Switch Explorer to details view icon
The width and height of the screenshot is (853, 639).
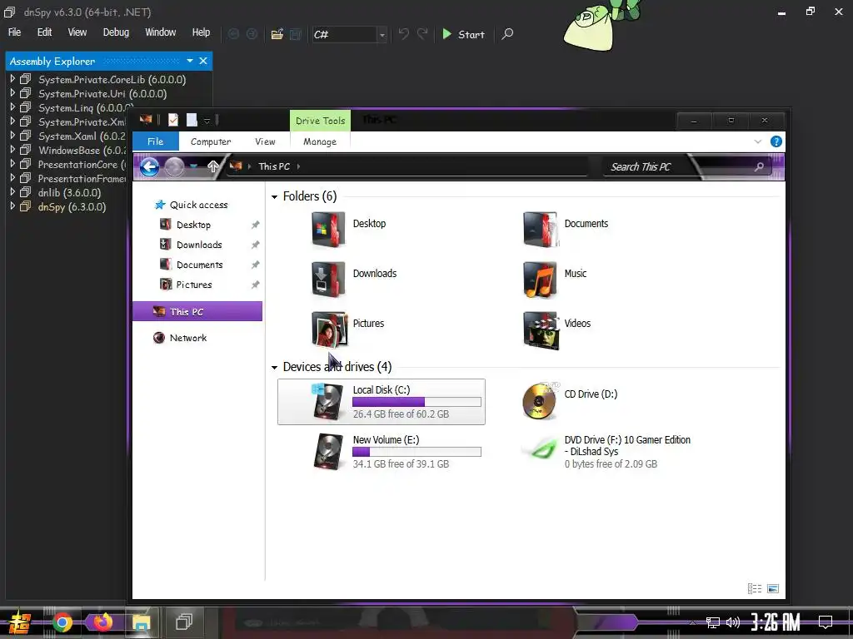pyautogui.click(x=755, y=588)
